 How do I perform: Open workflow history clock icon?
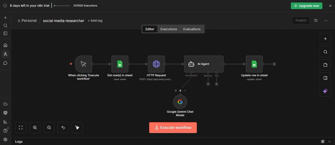[x=316, y=20]
